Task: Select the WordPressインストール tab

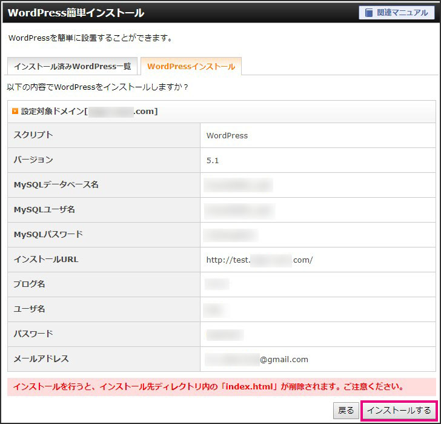Action: (191, 67)
